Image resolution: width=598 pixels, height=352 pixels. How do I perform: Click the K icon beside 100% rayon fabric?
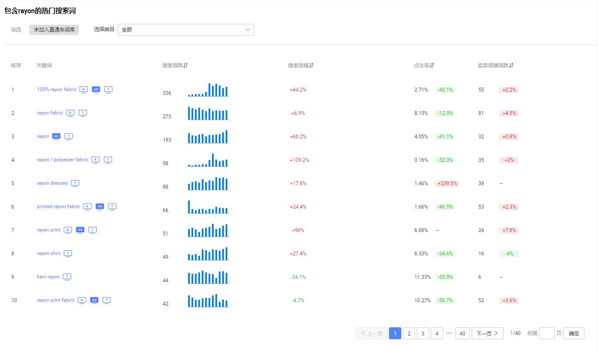(84, 89)
